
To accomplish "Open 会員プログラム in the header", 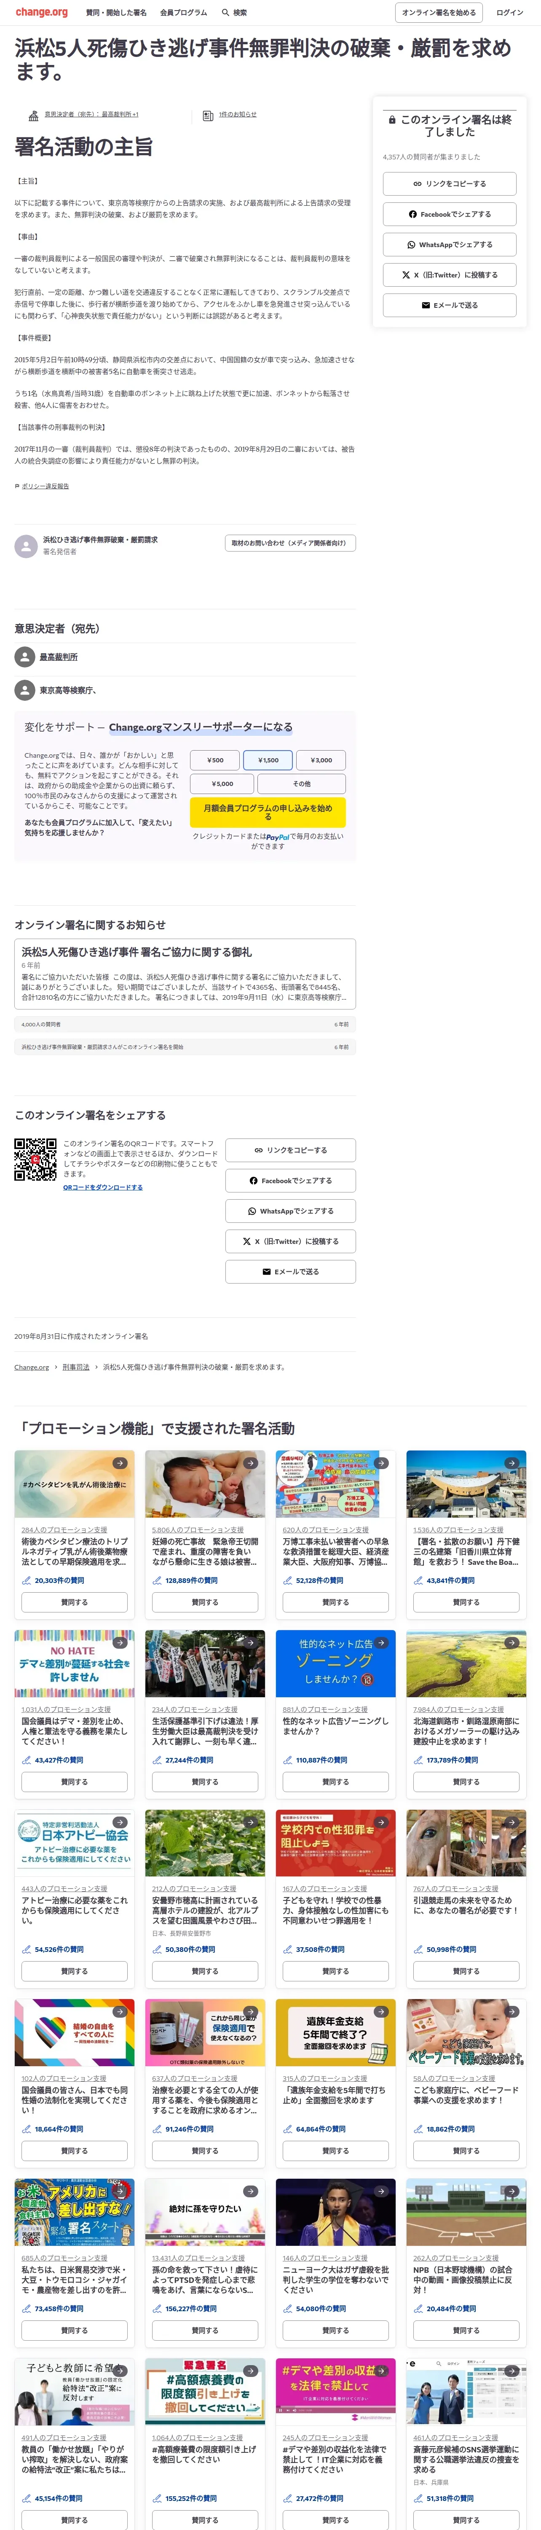I will click(x=184, y=13).
